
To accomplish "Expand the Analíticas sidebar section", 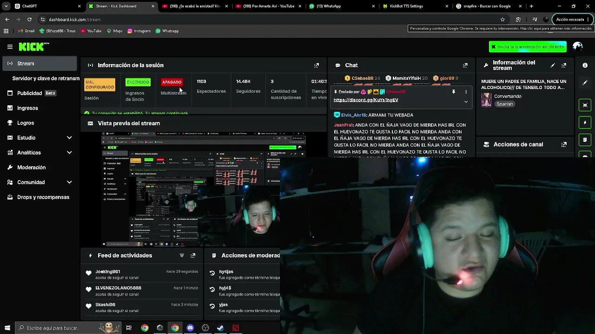I will coord(69,153).
